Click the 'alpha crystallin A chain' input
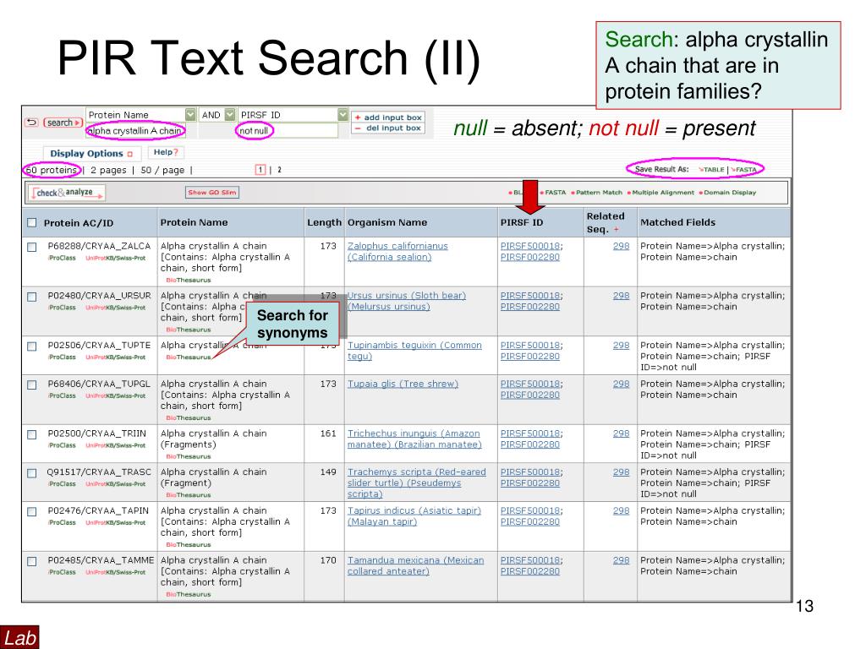The height and width of the screenshot is (649, 866). click(135, 131)
